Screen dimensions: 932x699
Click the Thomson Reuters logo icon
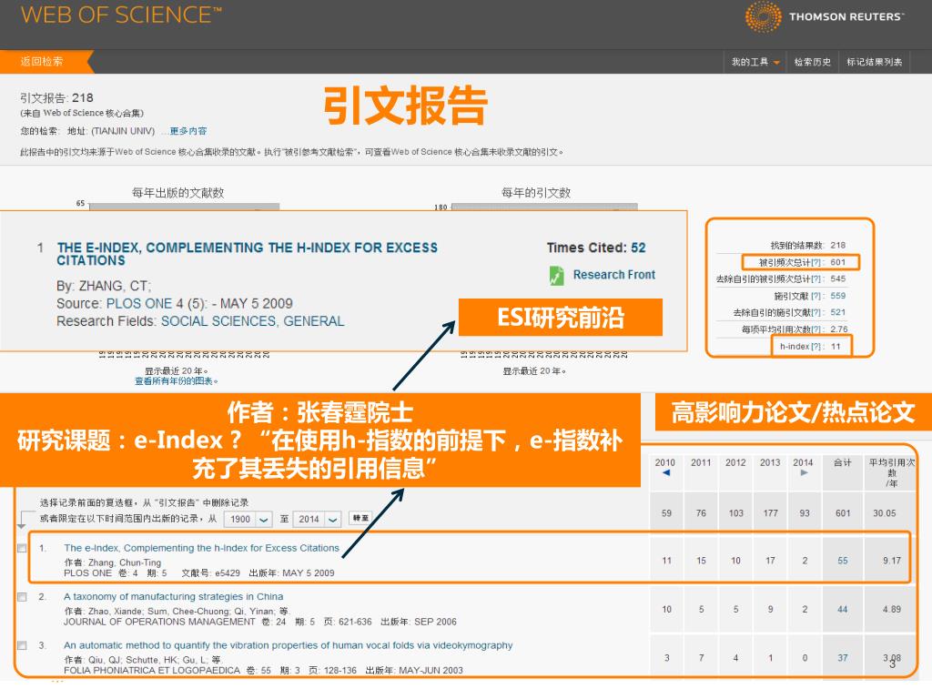[764, 16]
